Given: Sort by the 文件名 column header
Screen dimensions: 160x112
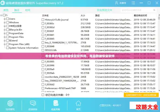Looking at the screenshot, I should pyautogui.click(x=45, y=16).
